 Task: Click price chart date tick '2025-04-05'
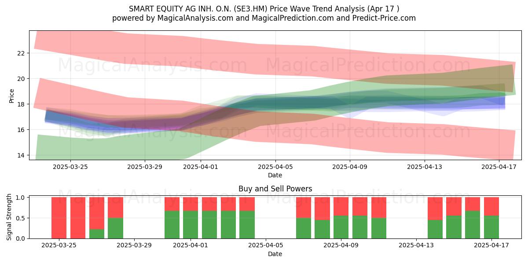click(275, 167)
